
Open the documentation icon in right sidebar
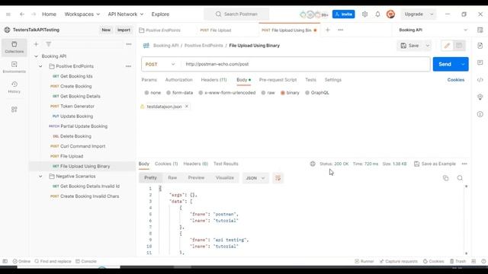(x=480, y=46)
